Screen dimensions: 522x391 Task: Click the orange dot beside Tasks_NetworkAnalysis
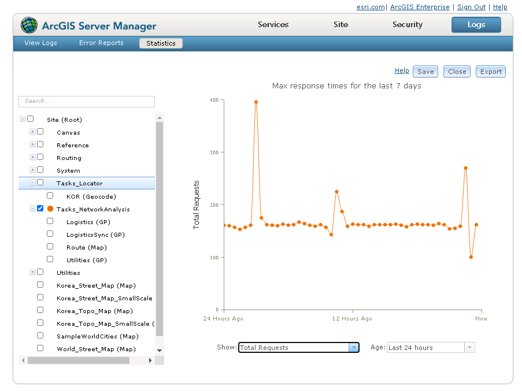(x=50, y=208)
